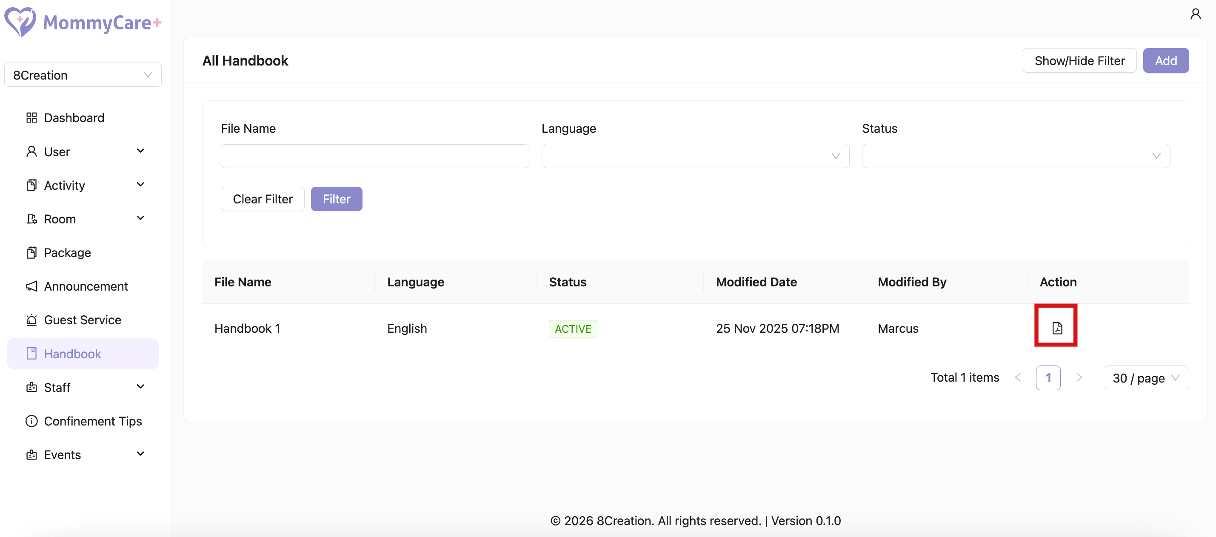Change the 30 / page size selector

pos(1145,378)
